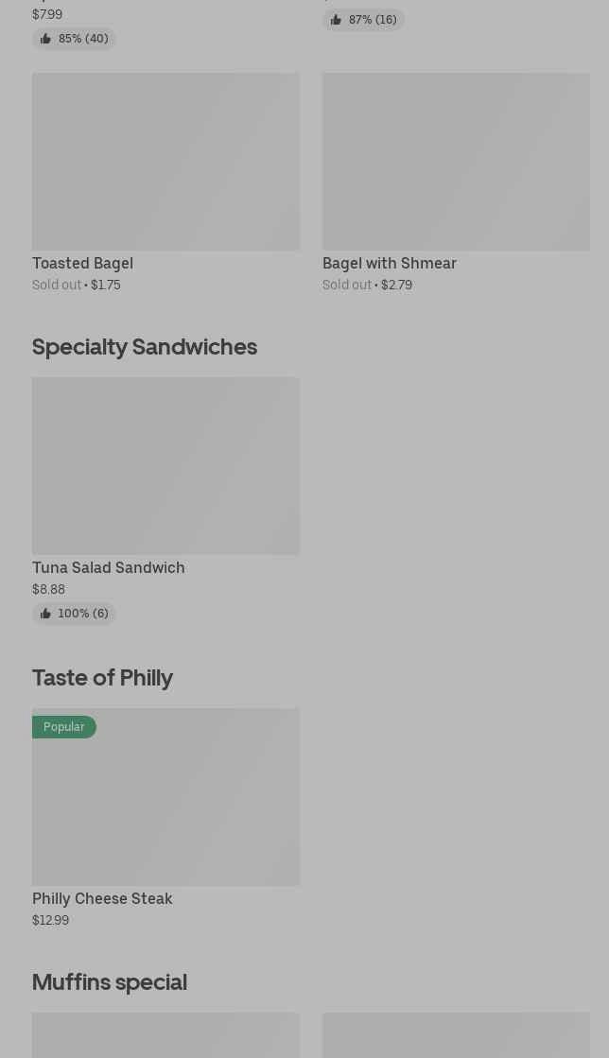Click the Bagel with Shmear title
Viewport: 609px width, 1058px height.
(x=390, y=264)
